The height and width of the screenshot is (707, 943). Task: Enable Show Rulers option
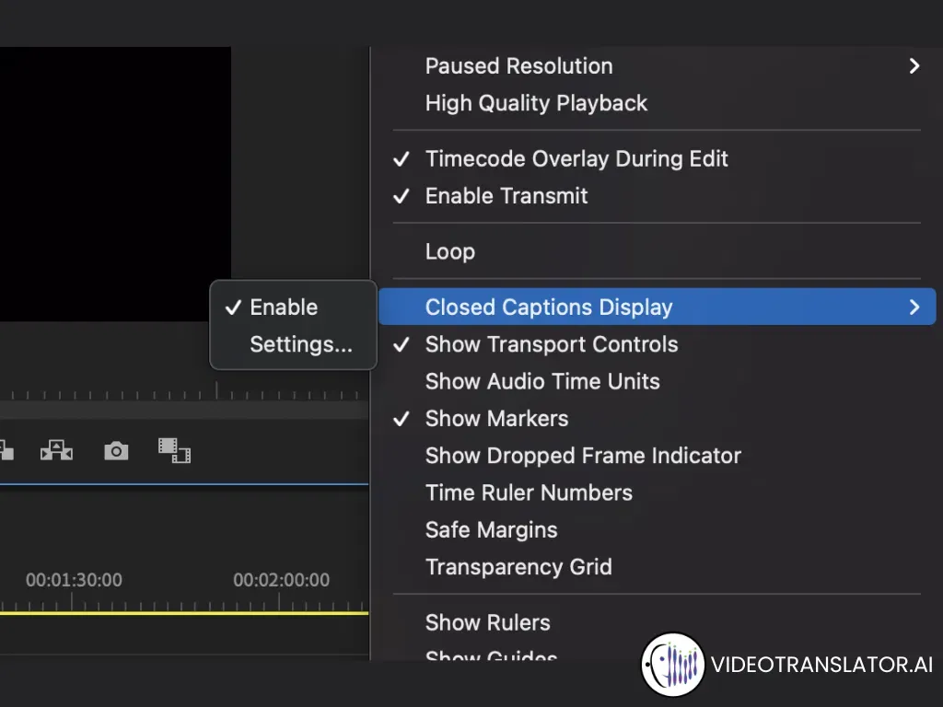(x=657, y=623)
